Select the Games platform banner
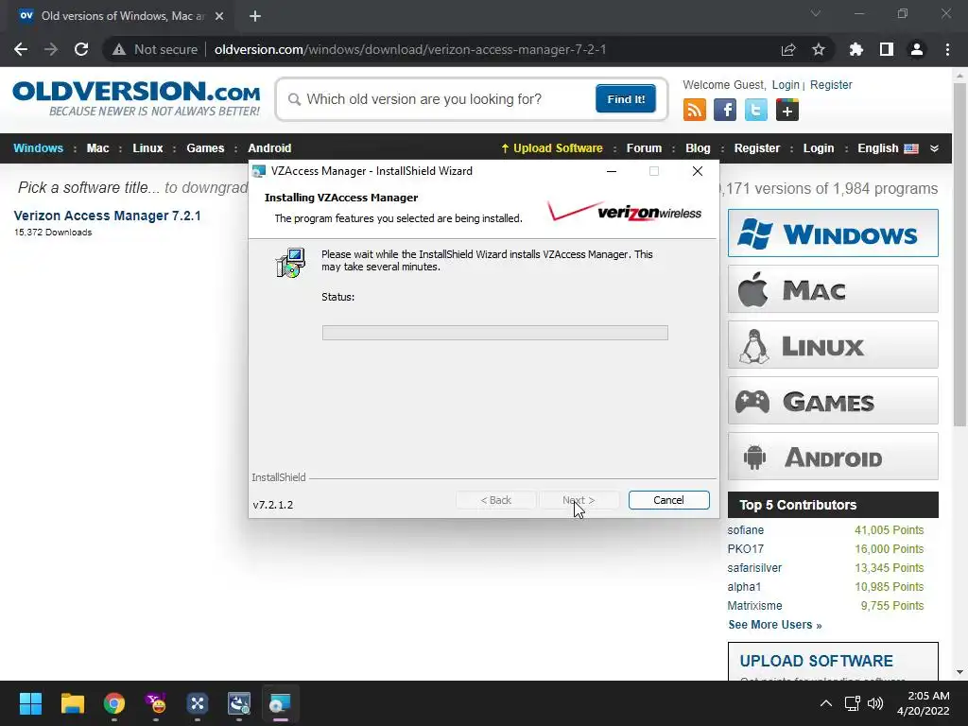The width and height of the screenshot is (968, 726). (833, 401)
